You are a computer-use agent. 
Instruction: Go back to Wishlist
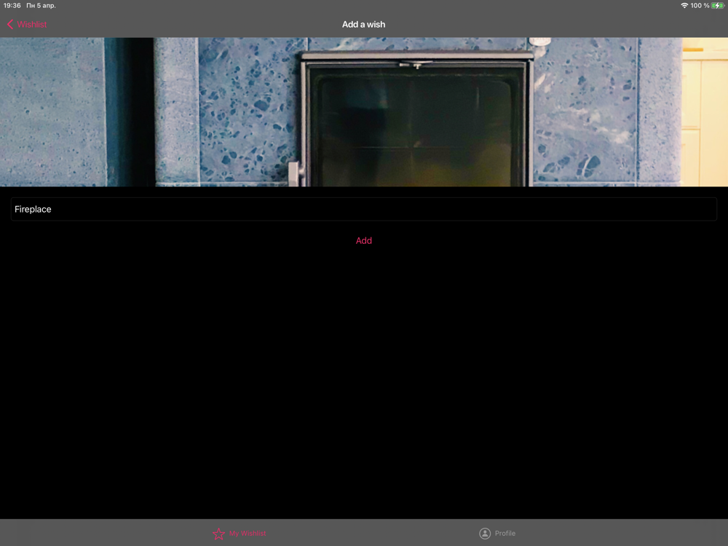point(27,24)
